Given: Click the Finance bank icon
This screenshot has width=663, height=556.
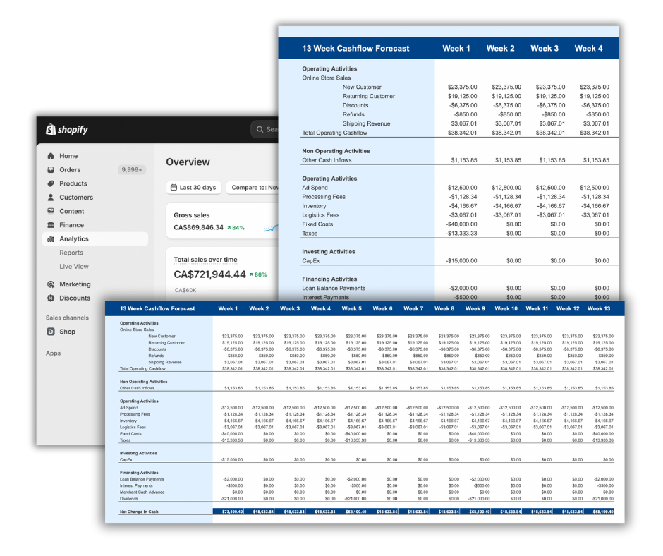Looking at the screenshot, I should (50, 225).
